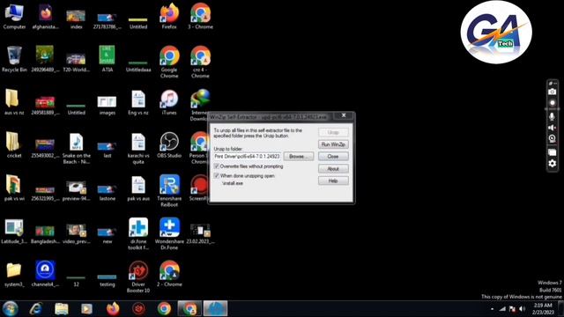Viewport: 564px width, 317px height.
Task: Select the afghanista desktop file
Action: pos(45,17)
